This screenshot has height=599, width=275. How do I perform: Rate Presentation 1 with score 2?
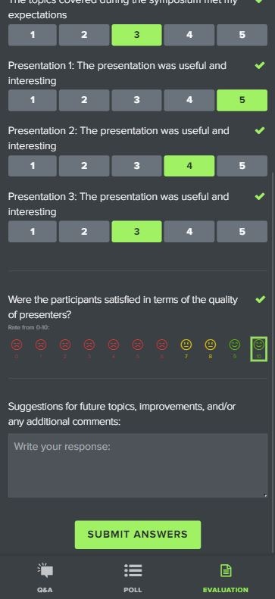tap(84, 100)
